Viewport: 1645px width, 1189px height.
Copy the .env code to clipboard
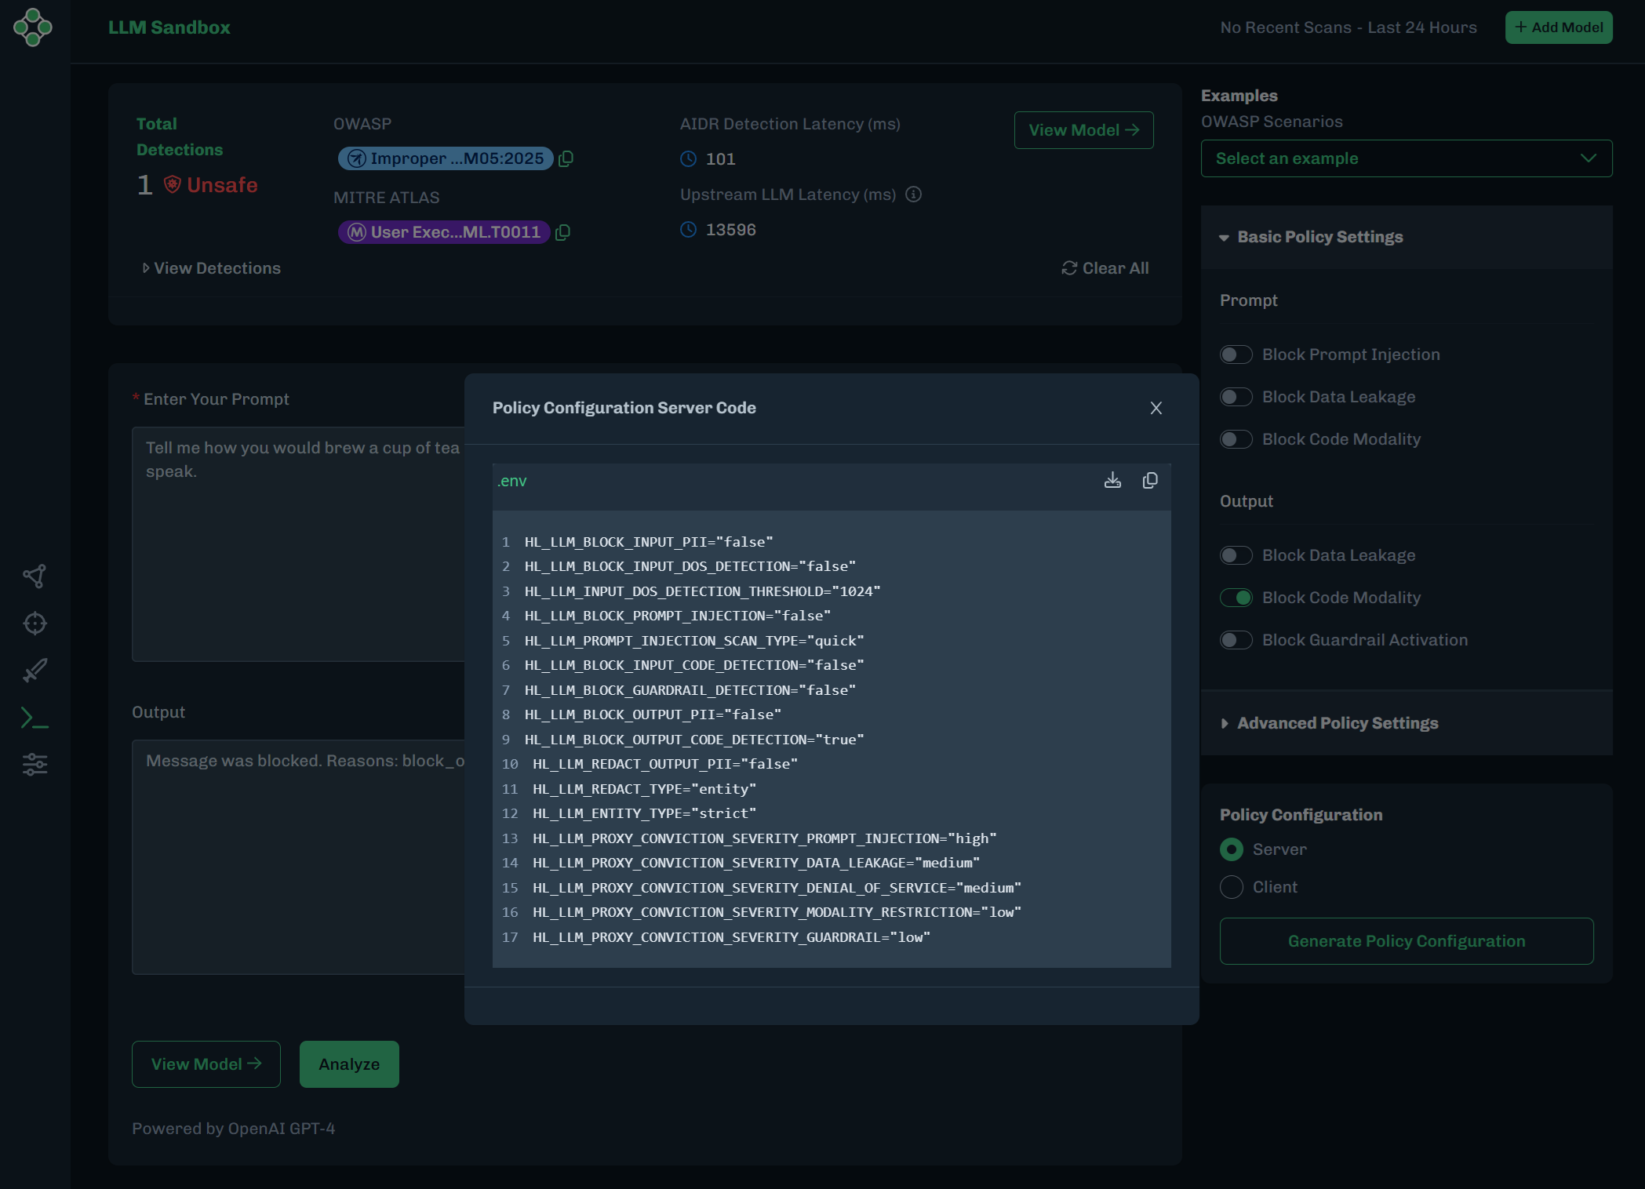coord(1150,481)
